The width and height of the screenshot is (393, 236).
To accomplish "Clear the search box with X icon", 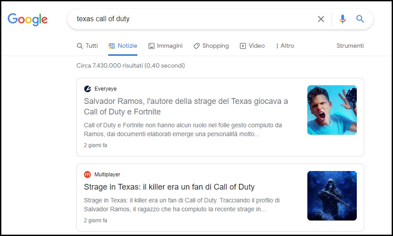I will [321, 19].
